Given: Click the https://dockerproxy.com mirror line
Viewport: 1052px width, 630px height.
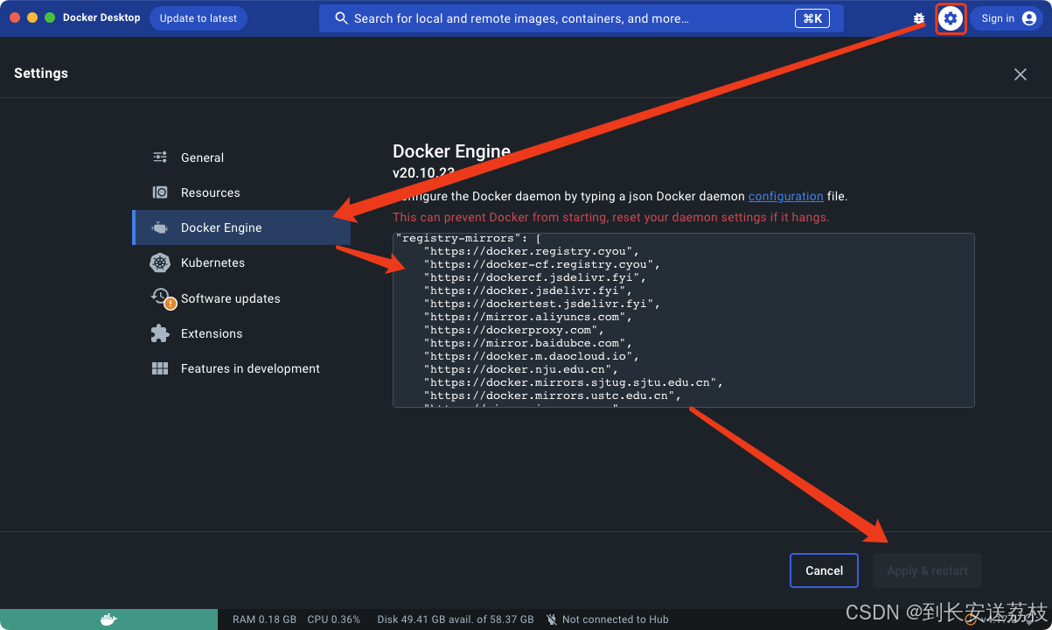Looking at the screenshot, I should 514,330.
